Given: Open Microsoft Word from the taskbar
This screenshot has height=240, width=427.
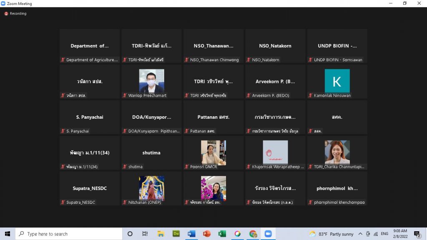Looking at the screenshot, I should click(x=191, y=234).
